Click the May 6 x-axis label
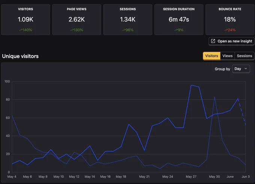 point(27,177)
